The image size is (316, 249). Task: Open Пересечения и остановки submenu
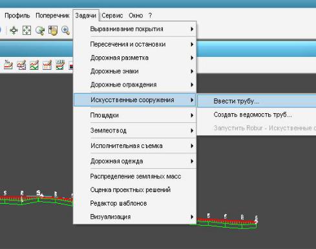click(134, 45)
